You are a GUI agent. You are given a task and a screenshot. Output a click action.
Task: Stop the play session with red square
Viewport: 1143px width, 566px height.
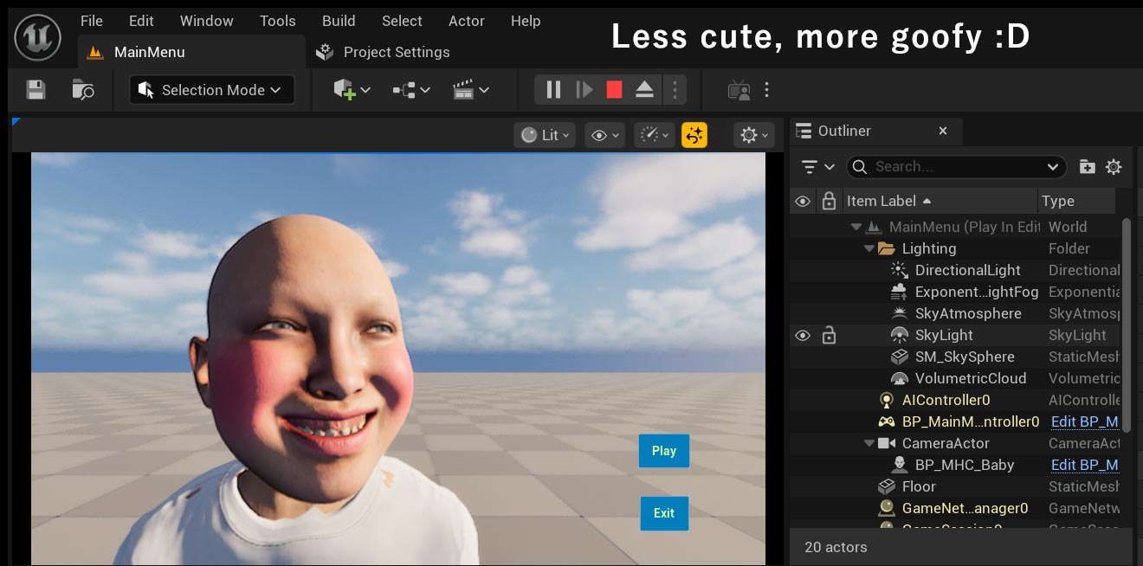pos(614,90)
